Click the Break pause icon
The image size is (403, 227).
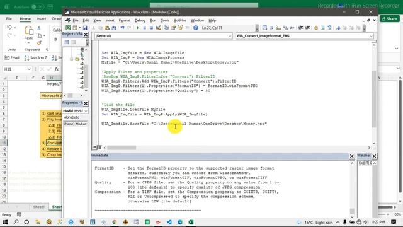[x=144, y=28]
